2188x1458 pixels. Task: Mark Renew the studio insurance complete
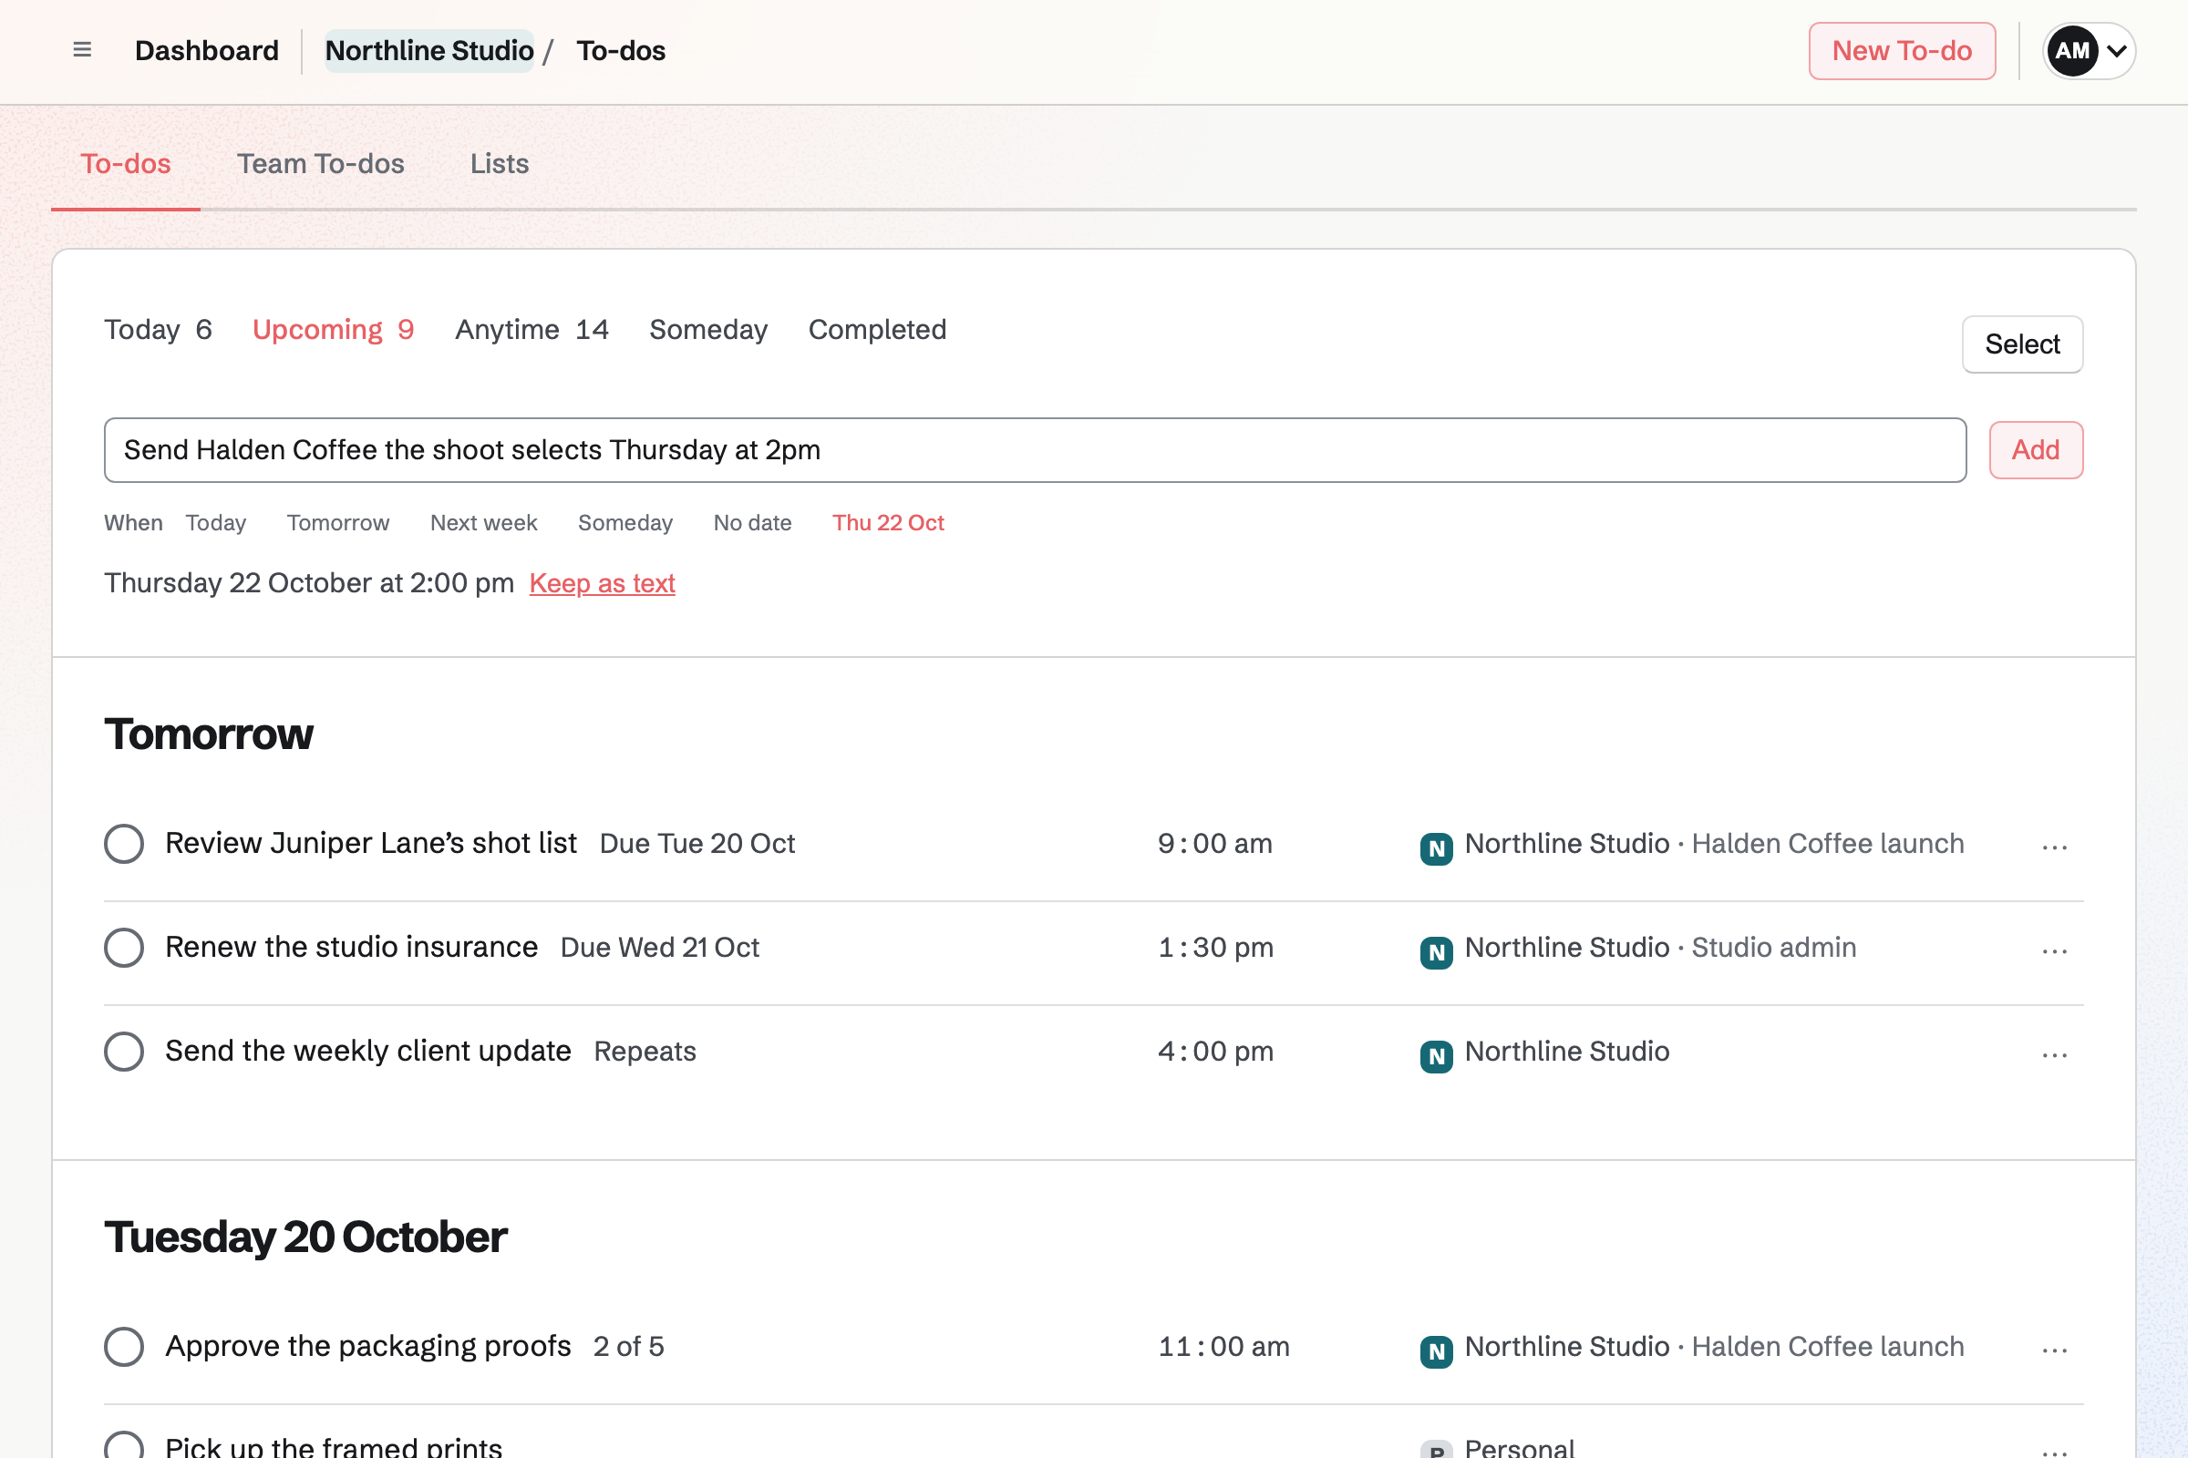click(124, 948)
